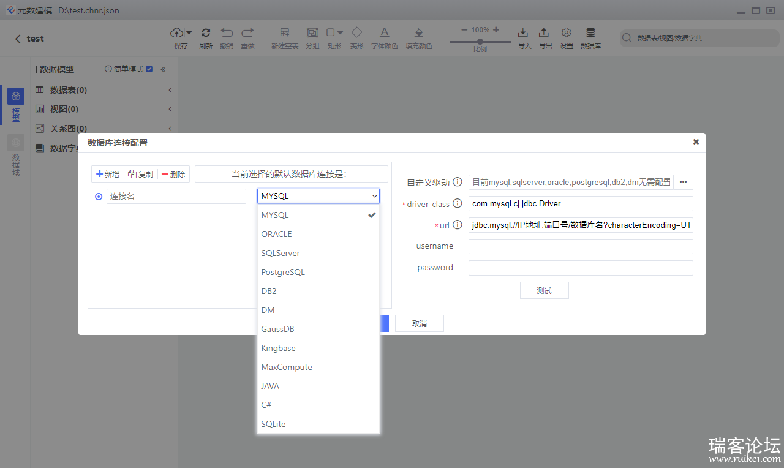Image resolution: width=784 pixels, height=468 pixels.
Task: Click the username input field
Action: click(x=581, y=246)
